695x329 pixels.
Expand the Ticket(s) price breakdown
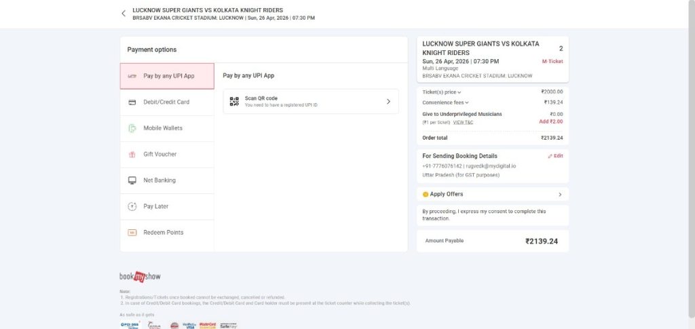coord(442,92)
